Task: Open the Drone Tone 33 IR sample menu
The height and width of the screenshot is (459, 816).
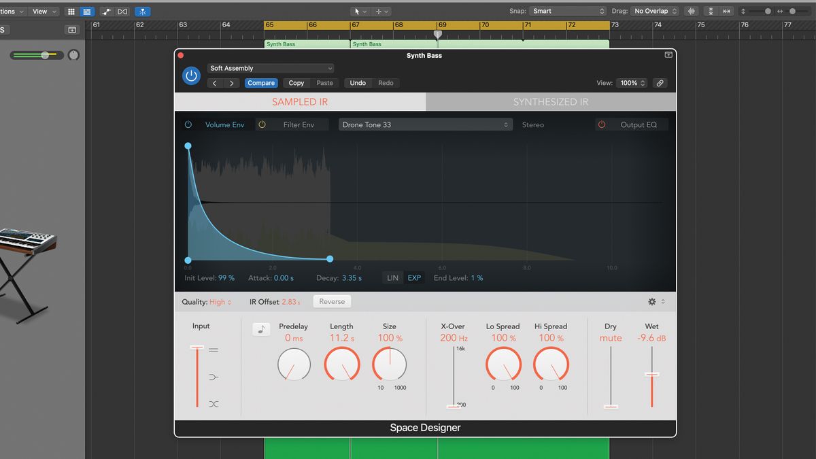Action: (424, 124)
